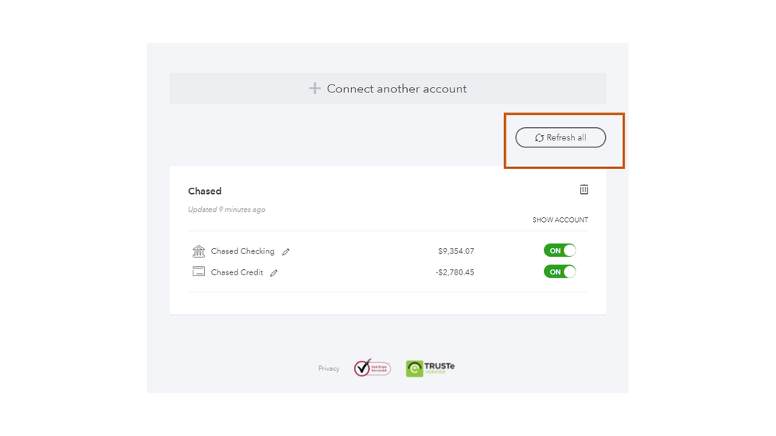This screenshot has height=436, width=776.
Task: Edit the Chased Credit name with the pencil icon
Action: [x=273, y=273]
